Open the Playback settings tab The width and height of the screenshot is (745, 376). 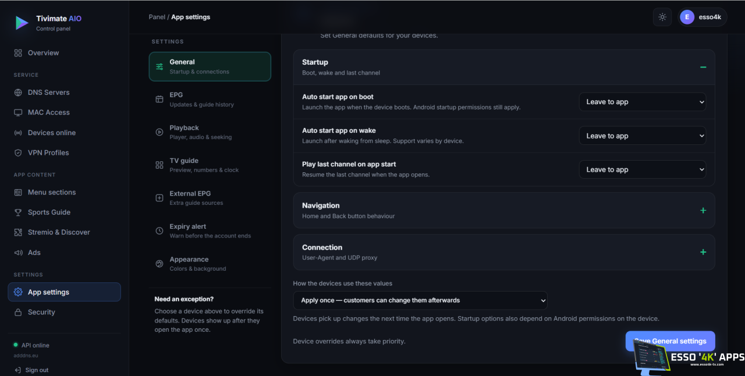coord(210,132)
